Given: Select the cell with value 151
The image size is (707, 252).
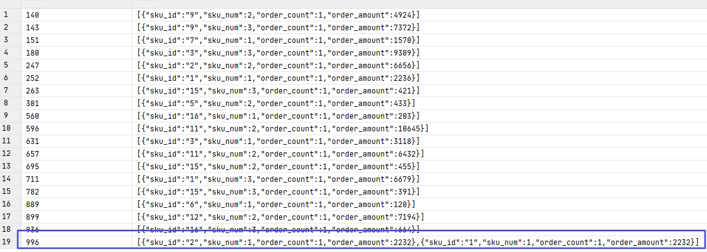Looking at the screenshot, I should pos(76,40).
